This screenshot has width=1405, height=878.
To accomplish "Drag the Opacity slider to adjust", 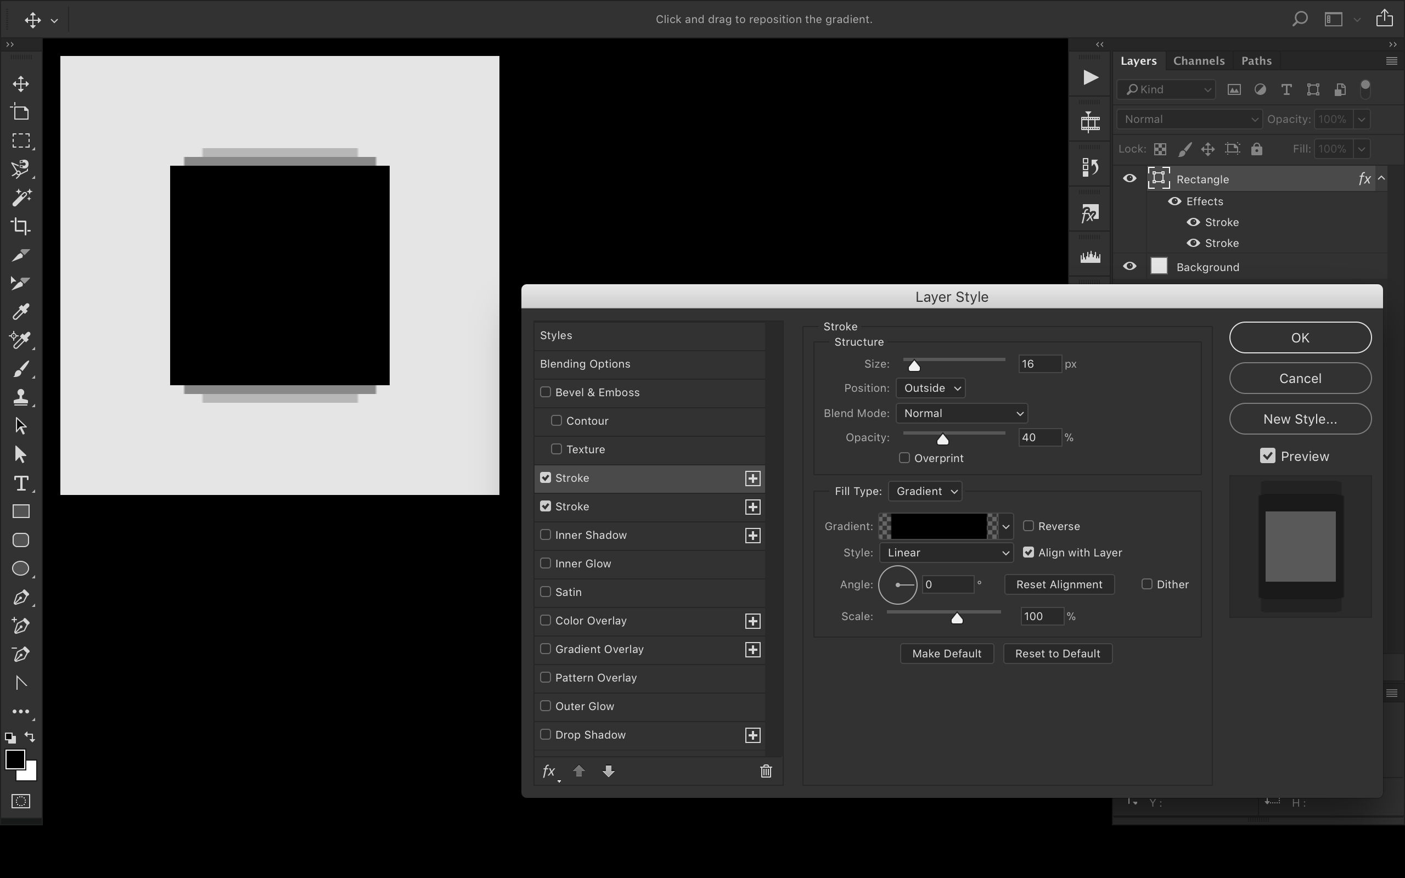I will (942, 438).
